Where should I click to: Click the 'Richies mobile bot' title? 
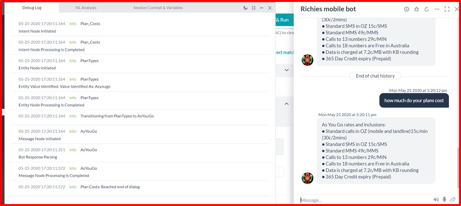[x=328, y=9]
